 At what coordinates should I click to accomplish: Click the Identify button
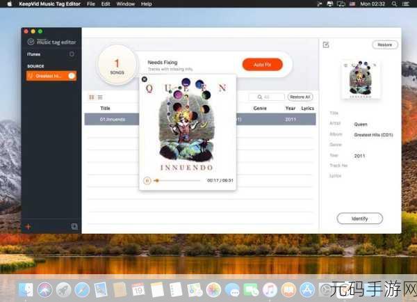359,218
